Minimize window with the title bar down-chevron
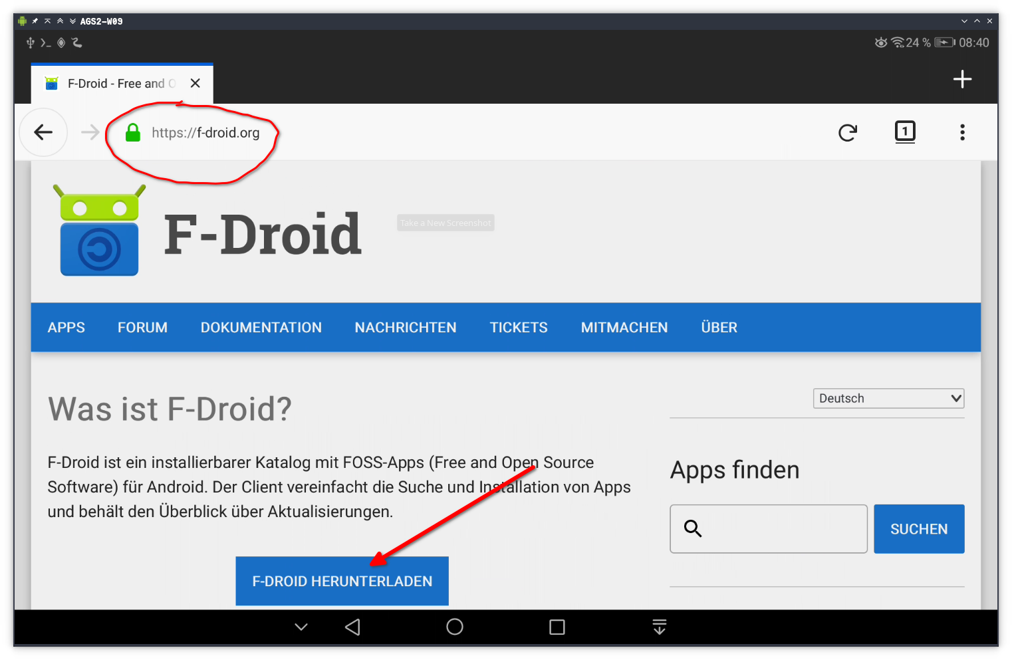The image size is (1012, 660). click(x=964, y=21)
